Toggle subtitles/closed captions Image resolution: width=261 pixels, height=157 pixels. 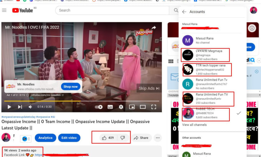pyautogui.click(x=110, y=107)
